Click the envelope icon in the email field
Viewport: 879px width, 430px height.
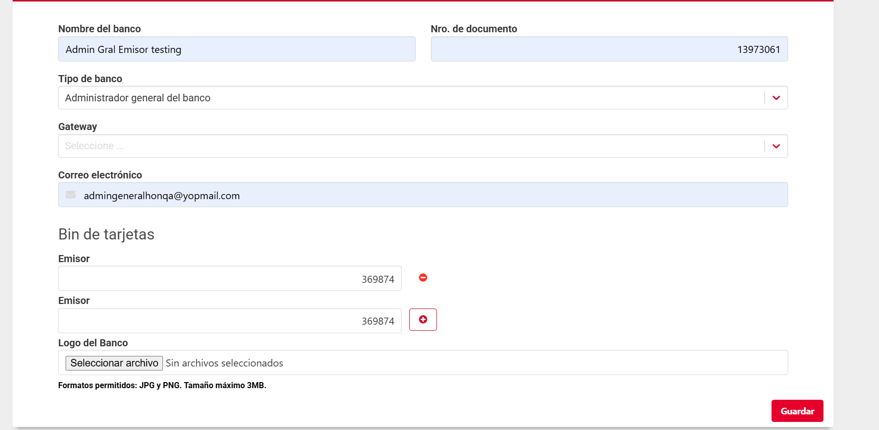coord(71,195)
